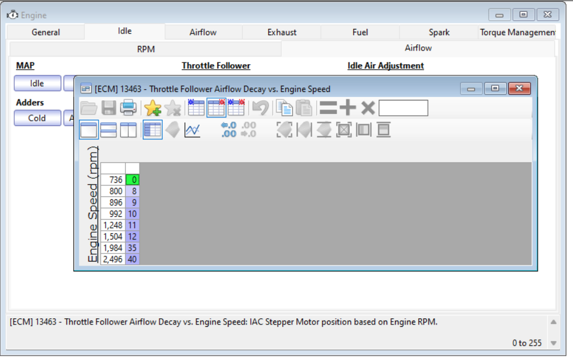
Task: Click the value input field in toolbar
Action: (x=403, y=108)
